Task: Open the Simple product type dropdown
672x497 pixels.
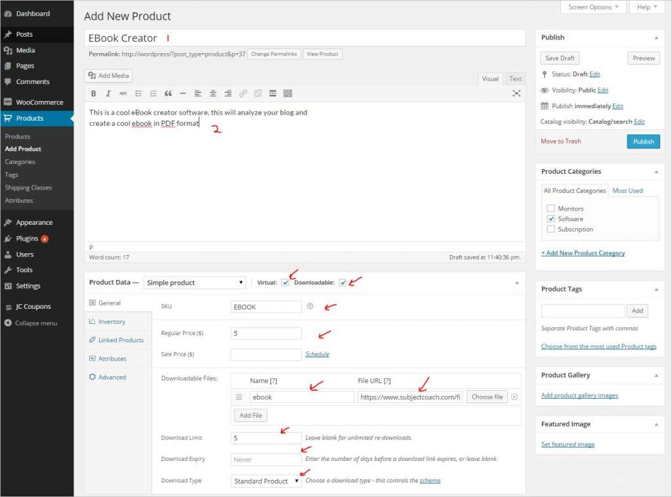Action: click(x=195, y=283)
